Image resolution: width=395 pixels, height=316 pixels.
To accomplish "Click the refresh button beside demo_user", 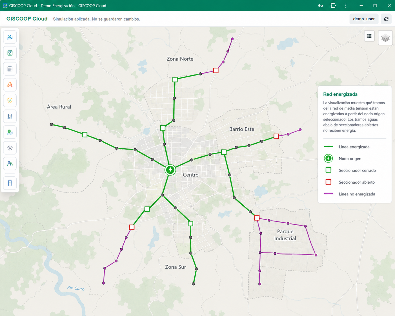I will pyautogui.click(x=386, y=19).
